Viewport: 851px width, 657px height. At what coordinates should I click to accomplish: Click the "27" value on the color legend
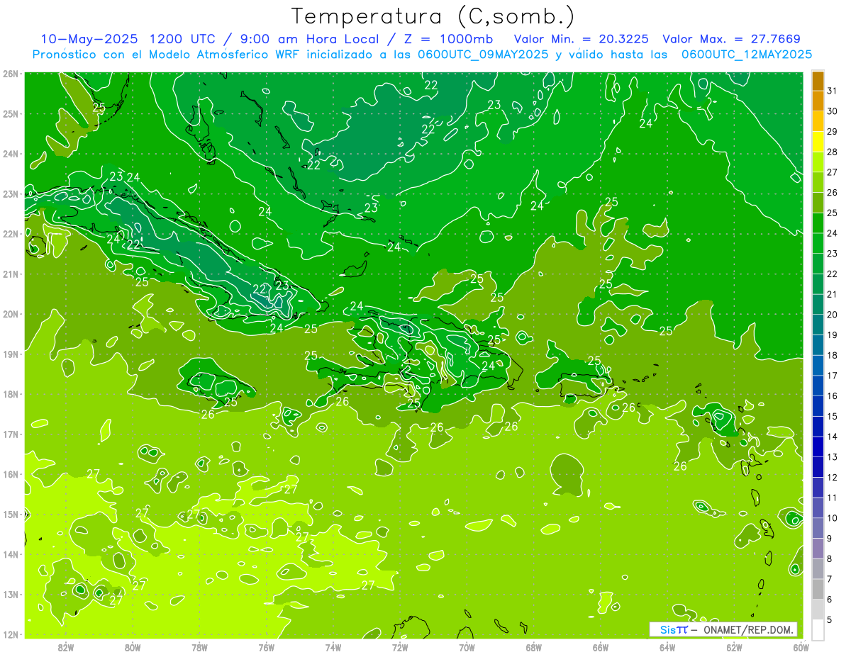point(832,172)
